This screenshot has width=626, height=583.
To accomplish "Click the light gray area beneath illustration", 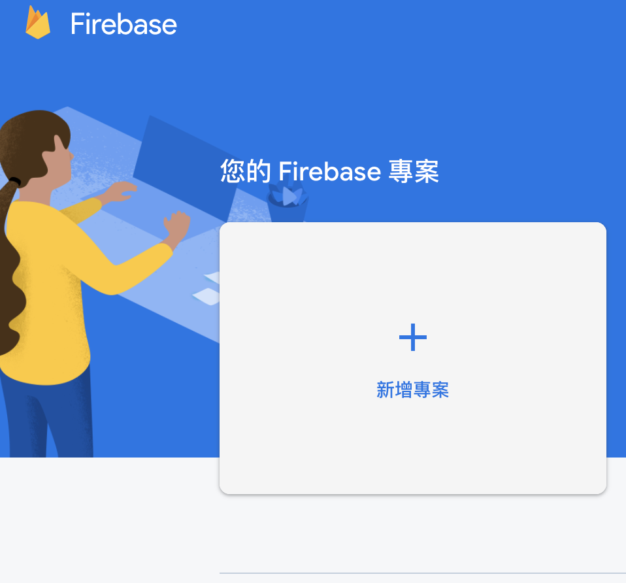I will click(x=108, y=519).
